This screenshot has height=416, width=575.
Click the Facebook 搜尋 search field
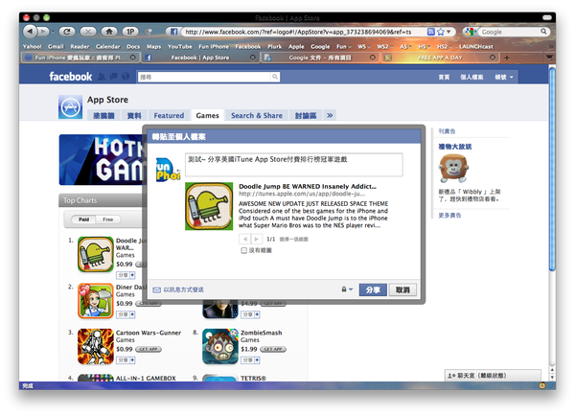(204, 77)
